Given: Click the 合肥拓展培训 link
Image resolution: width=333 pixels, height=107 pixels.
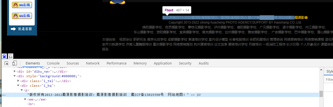Looking at the screenshot, I should point(259,40).
